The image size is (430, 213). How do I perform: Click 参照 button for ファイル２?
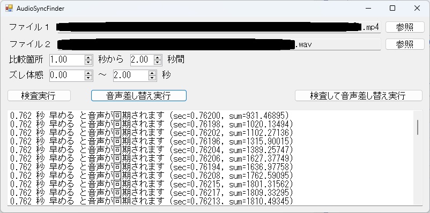tap(405, 44)
